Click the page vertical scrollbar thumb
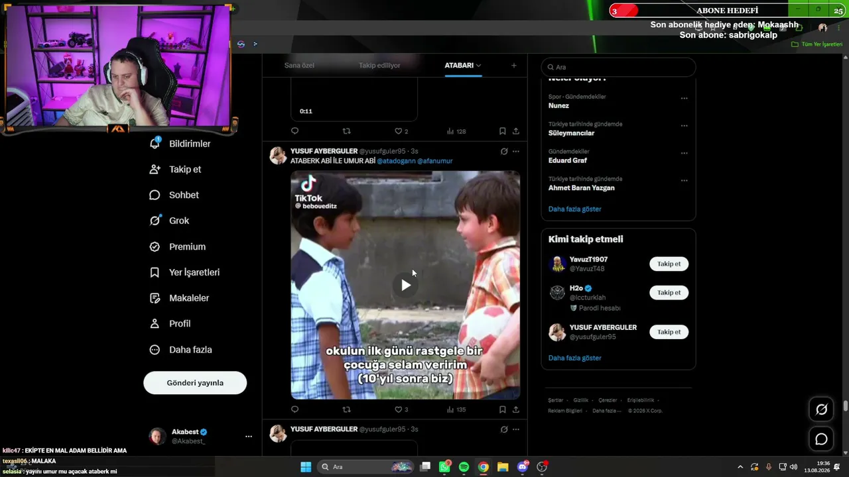This screenshot has height=477, width=849. click(x=846, y=406)
